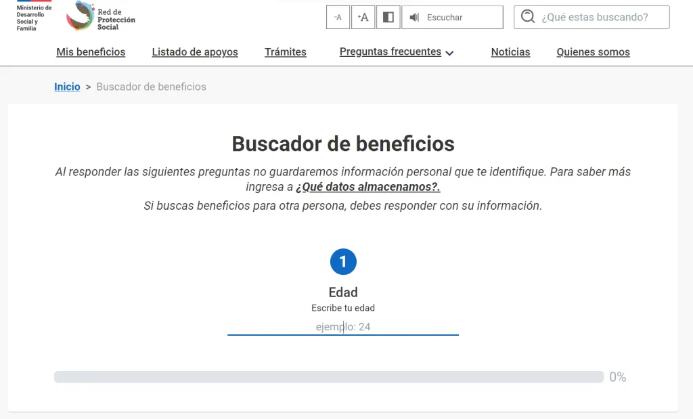
Task: Select Mis beneficios in the navigation
Action: pos(91,52)
